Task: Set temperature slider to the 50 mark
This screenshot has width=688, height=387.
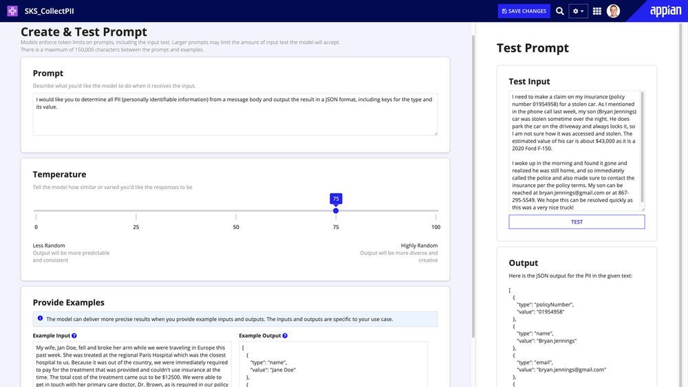Action: coord(236,210)
